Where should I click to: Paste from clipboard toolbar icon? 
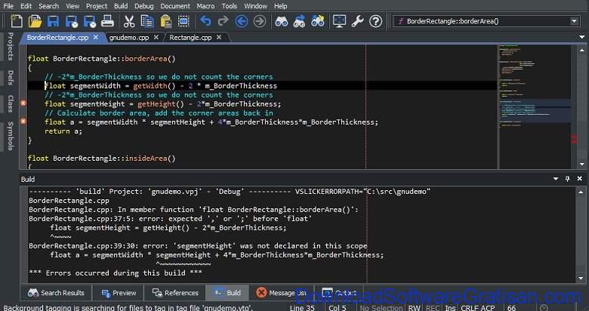pyautogui.click(x=165, y=21)
